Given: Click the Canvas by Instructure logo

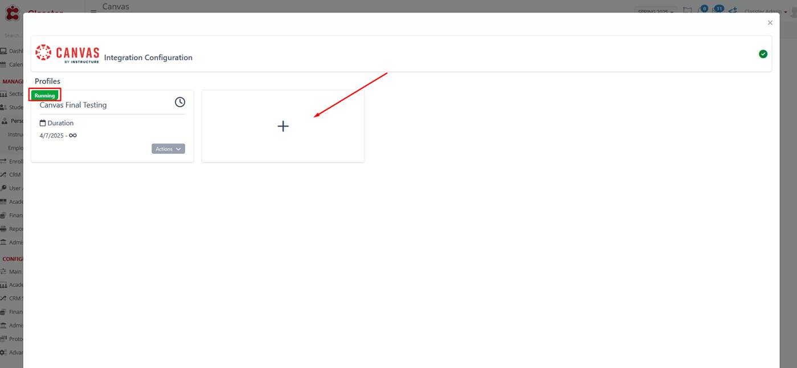Looking at the screenshot, I should (67, 54).
